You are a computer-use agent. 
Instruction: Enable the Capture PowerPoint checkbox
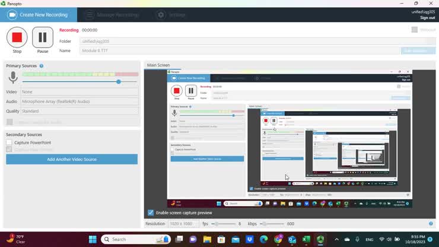pyautogui.click(x=9, y=142)
